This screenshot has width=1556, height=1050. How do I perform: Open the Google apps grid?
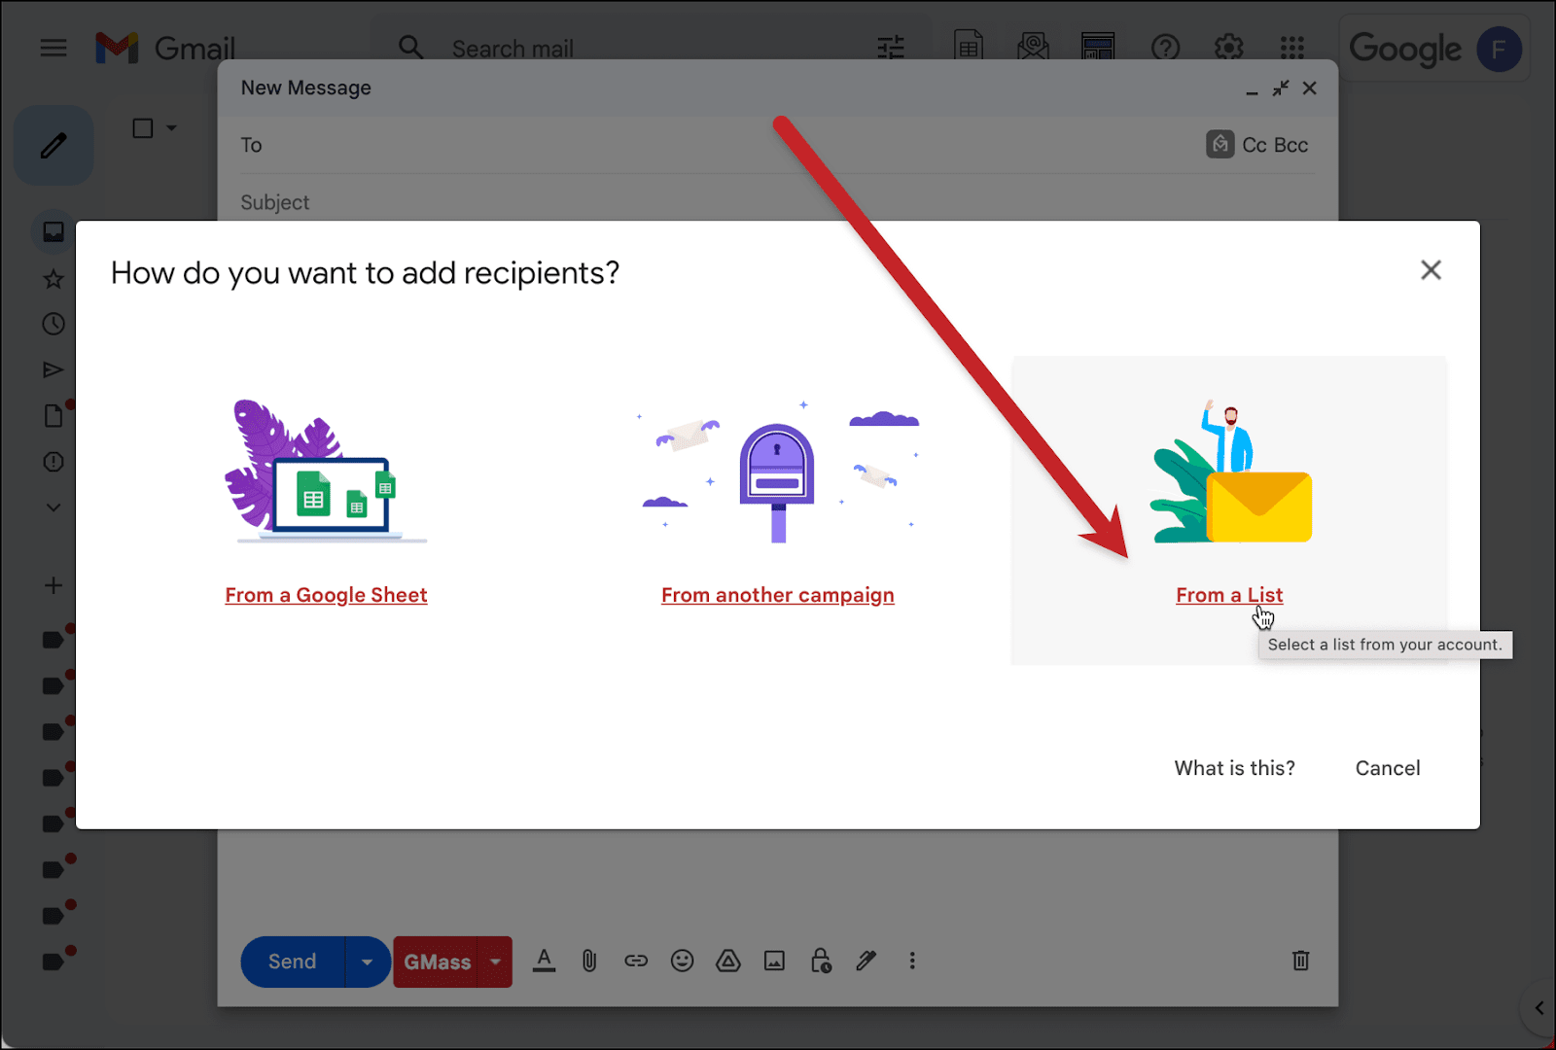pos(1292,48)
